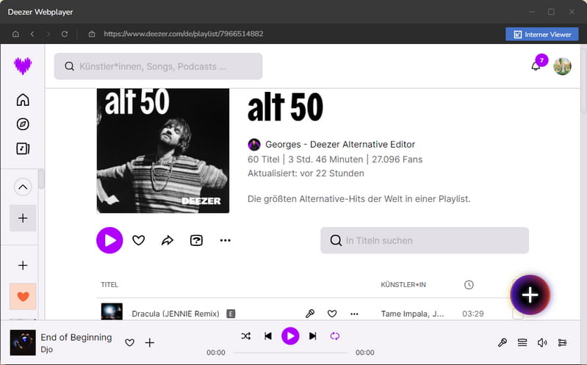Like the Dracula (JENNIE Remix) track

click(x=332, y=314)
